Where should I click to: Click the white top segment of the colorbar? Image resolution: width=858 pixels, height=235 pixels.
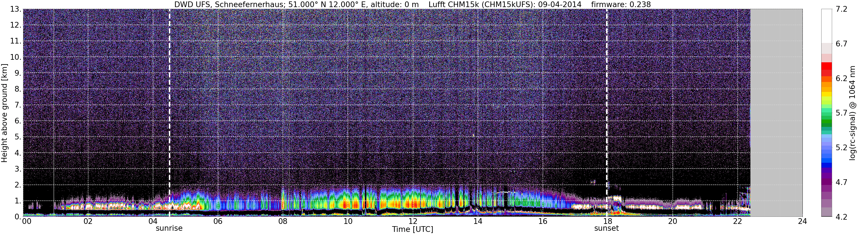(x=827, y=26)
